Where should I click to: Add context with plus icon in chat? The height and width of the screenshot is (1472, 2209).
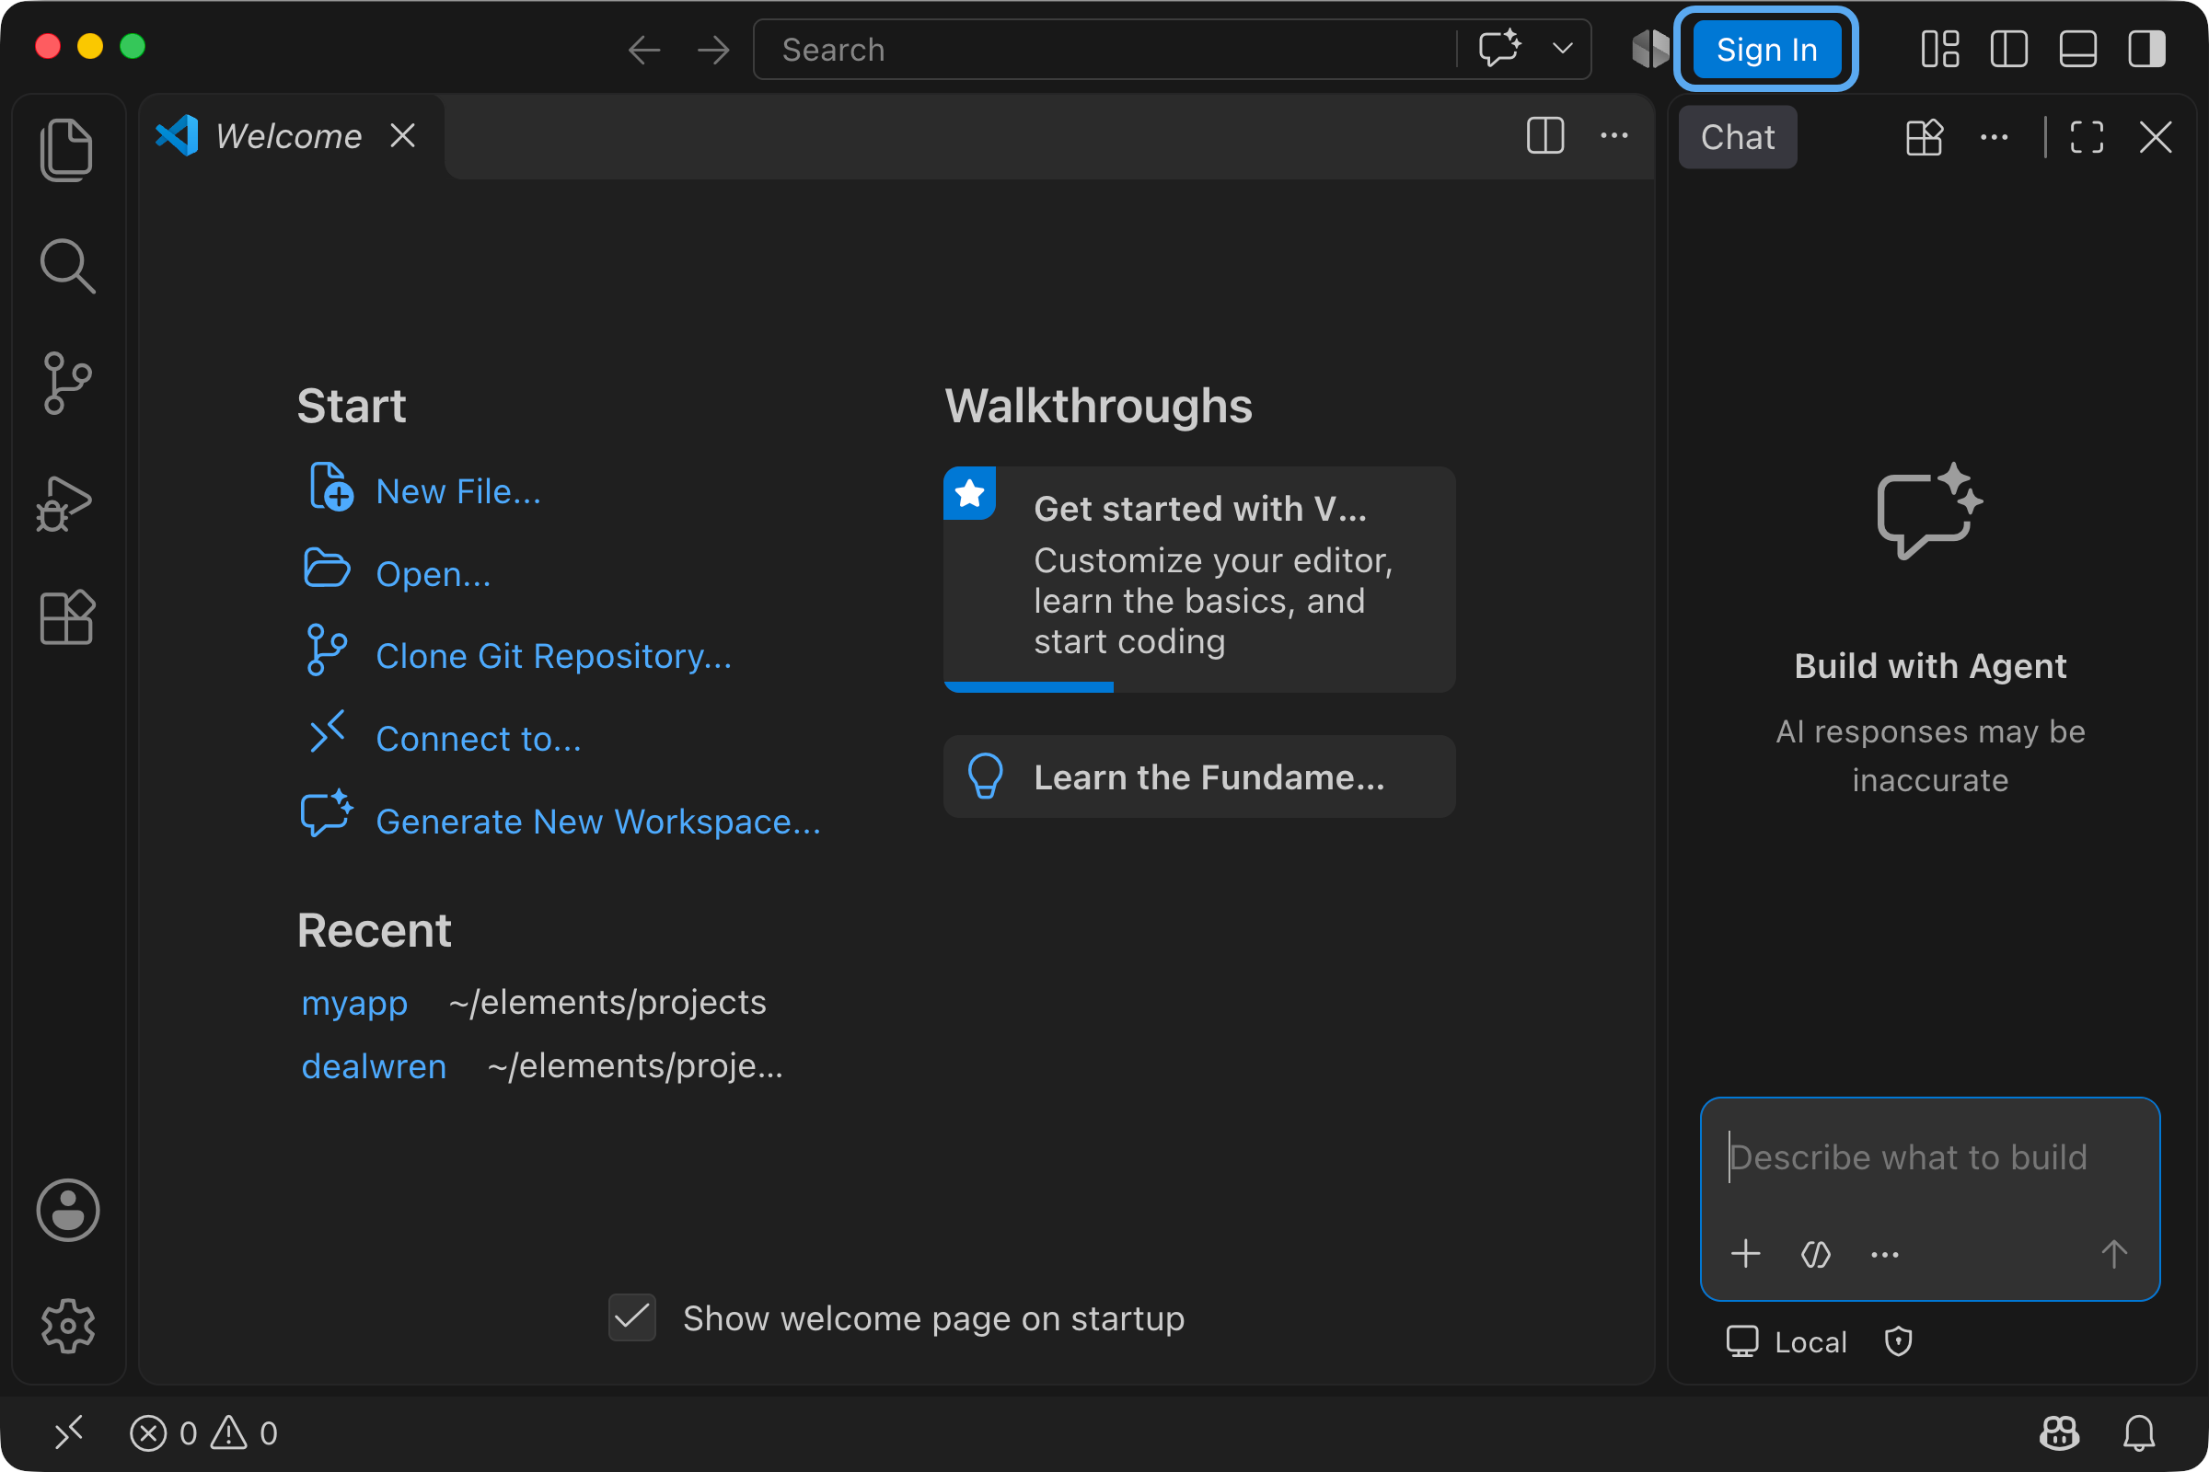point(1745,1254)
